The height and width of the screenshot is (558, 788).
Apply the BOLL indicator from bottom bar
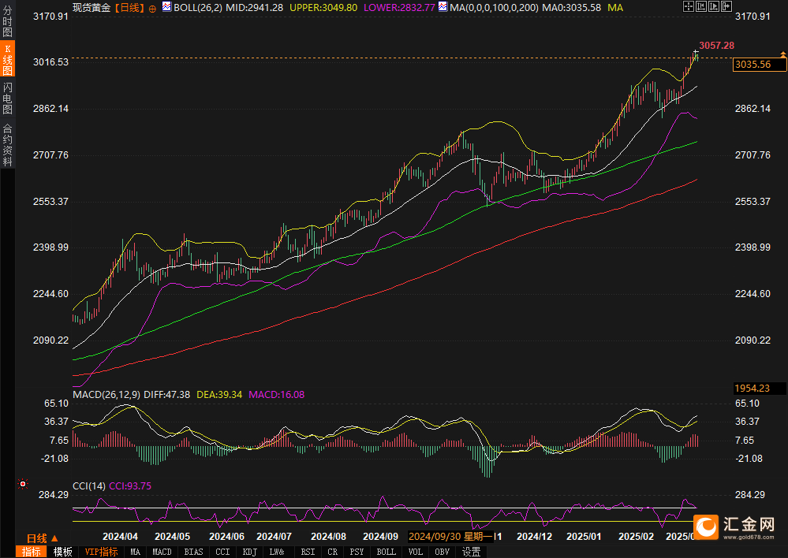[x=386, y=552]
